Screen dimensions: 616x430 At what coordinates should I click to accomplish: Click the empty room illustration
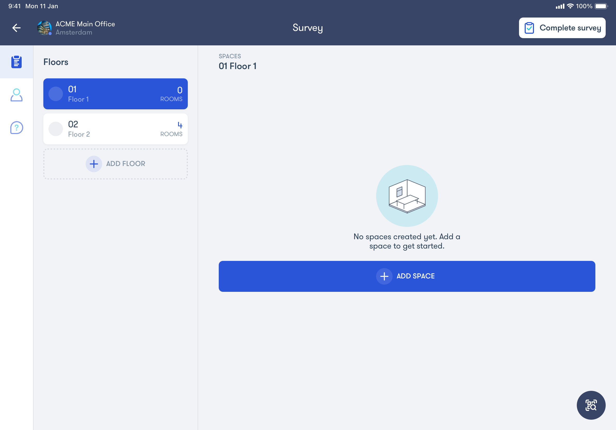(x=407, y=196)
